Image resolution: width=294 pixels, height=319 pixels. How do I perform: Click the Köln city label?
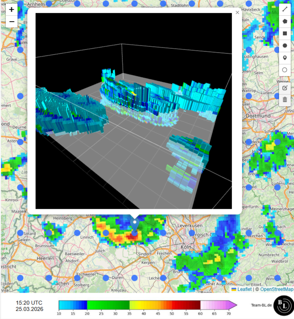186,247
